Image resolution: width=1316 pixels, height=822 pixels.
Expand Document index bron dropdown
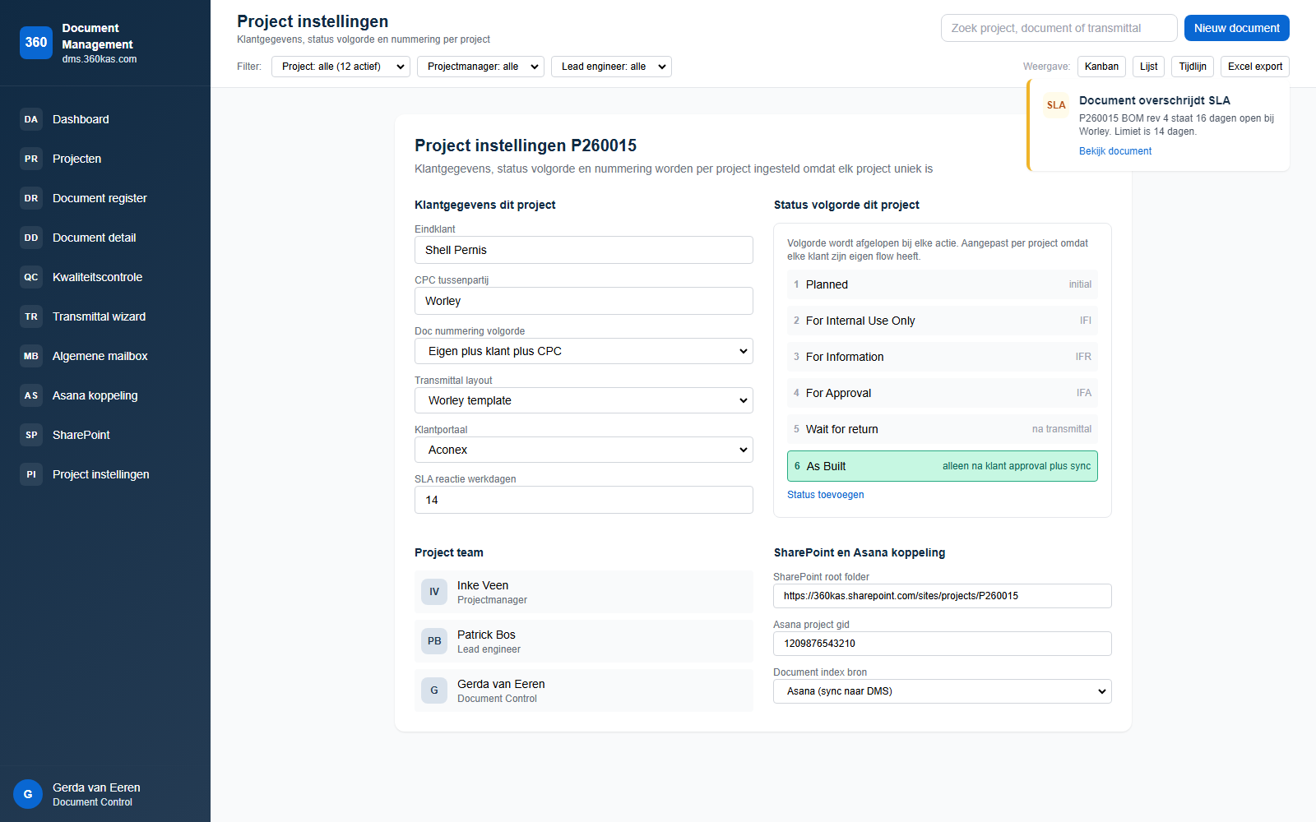pos(943,691)
